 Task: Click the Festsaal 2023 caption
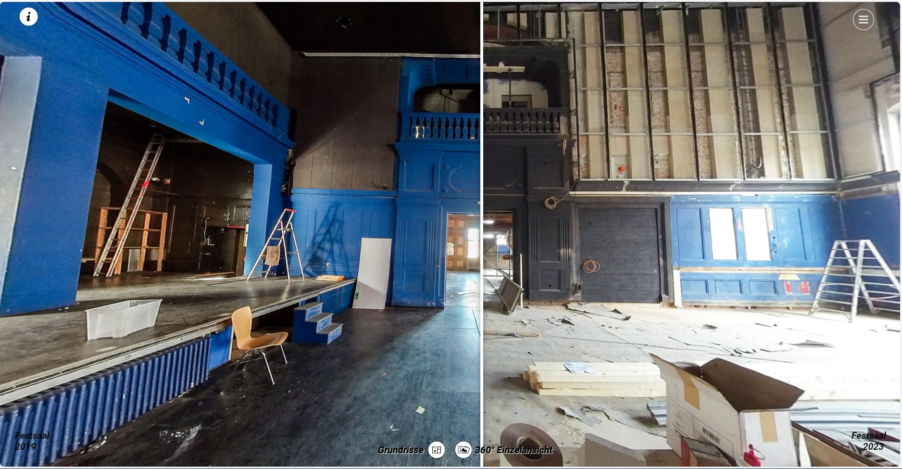[x=868, y=441]
